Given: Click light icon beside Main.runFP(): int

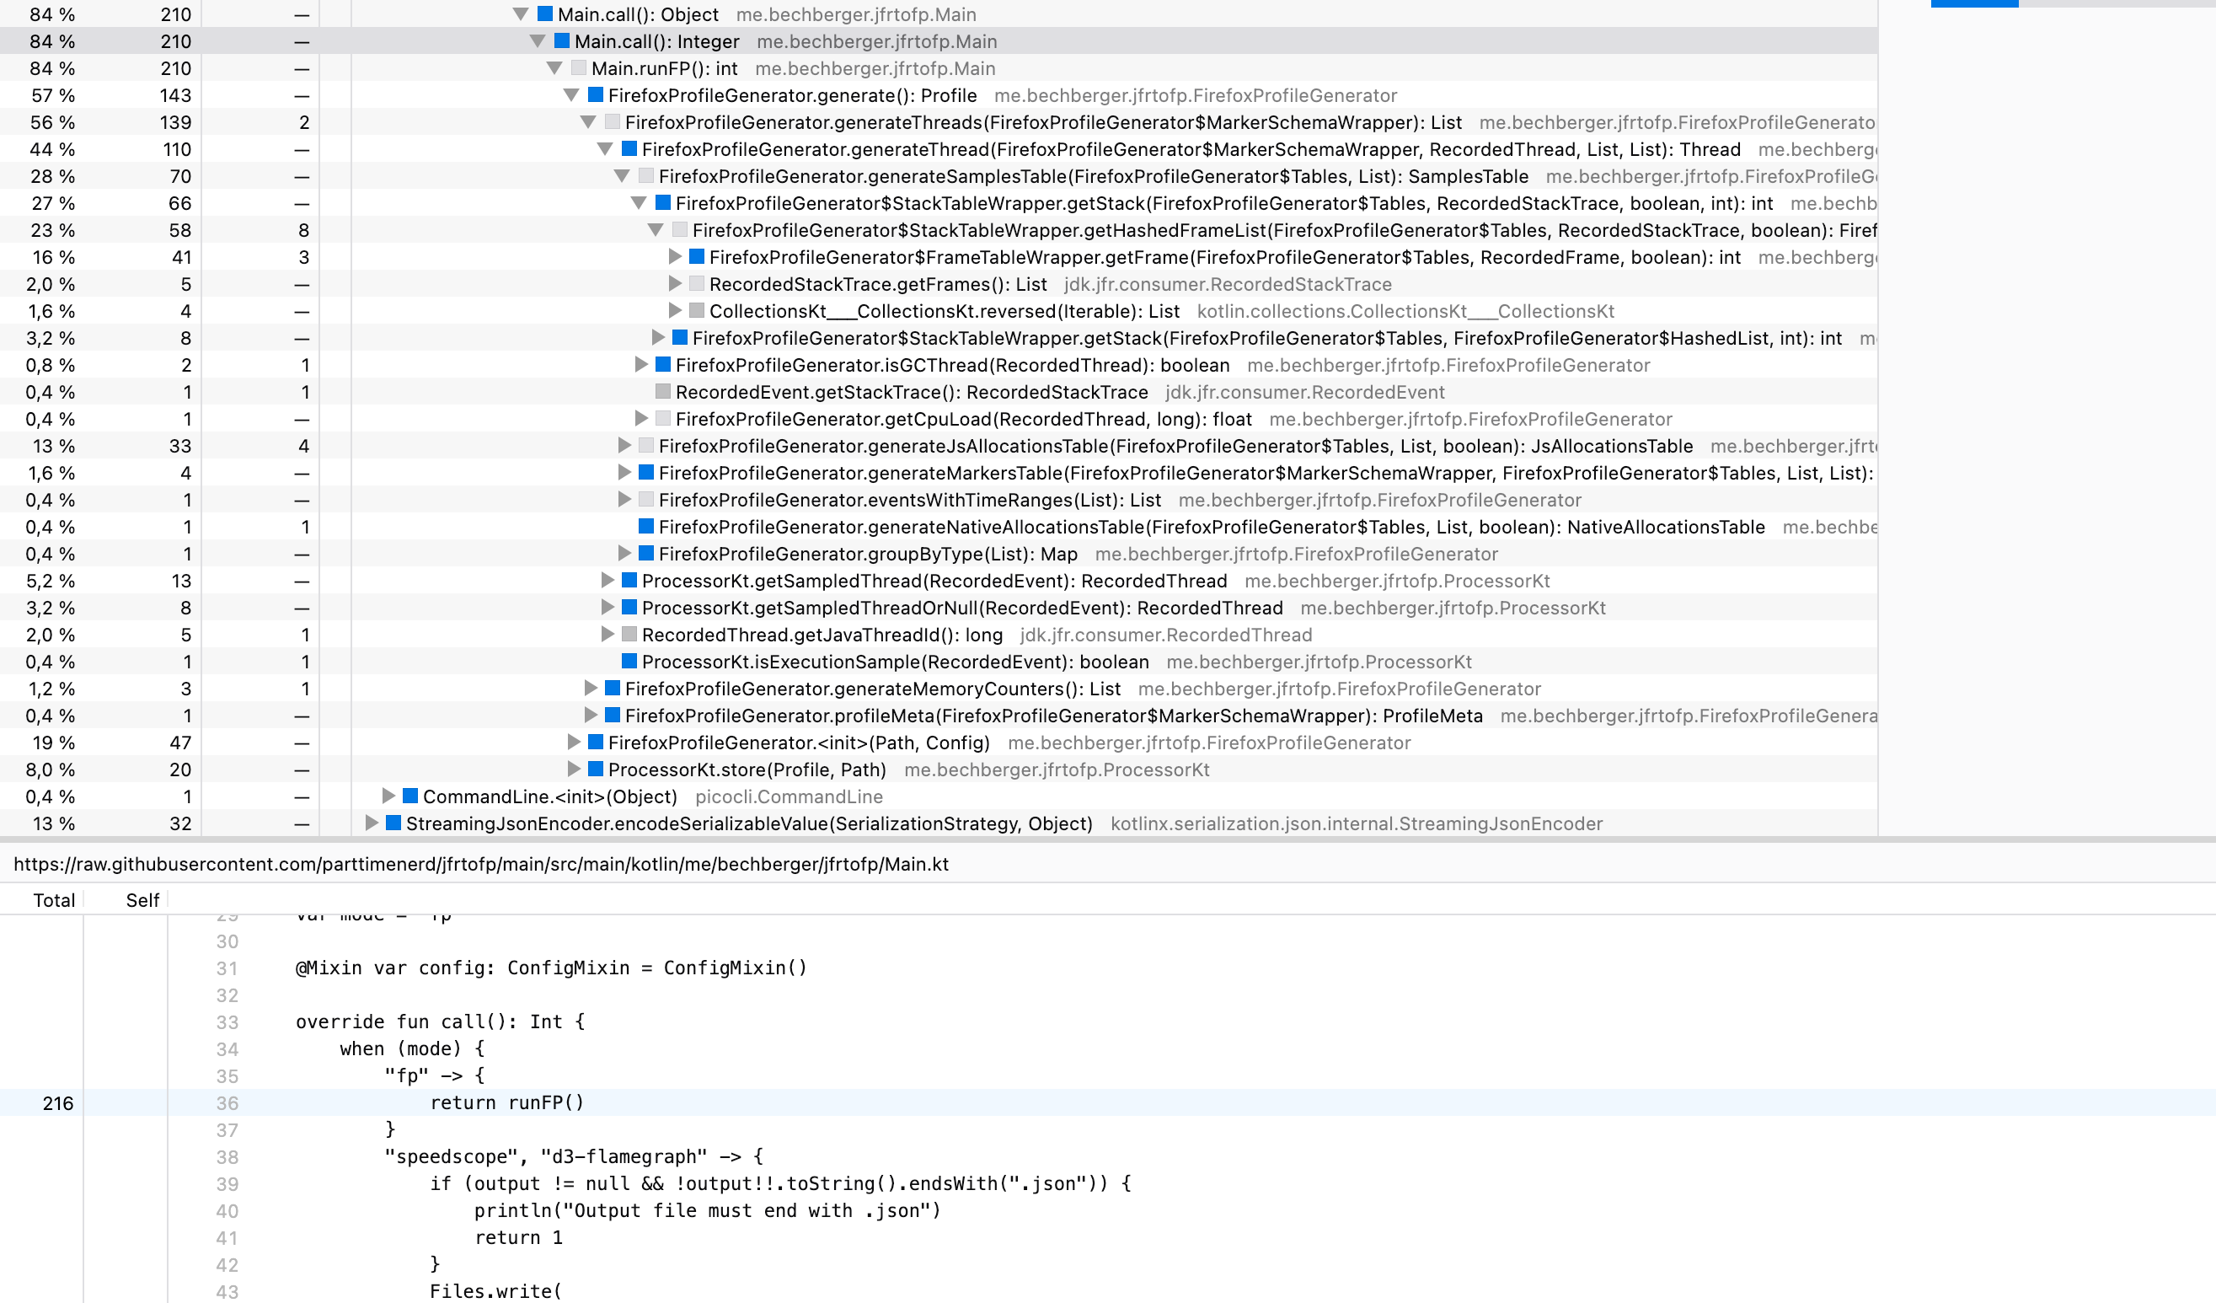Looking at the screenshot, I should pos(579,67).
